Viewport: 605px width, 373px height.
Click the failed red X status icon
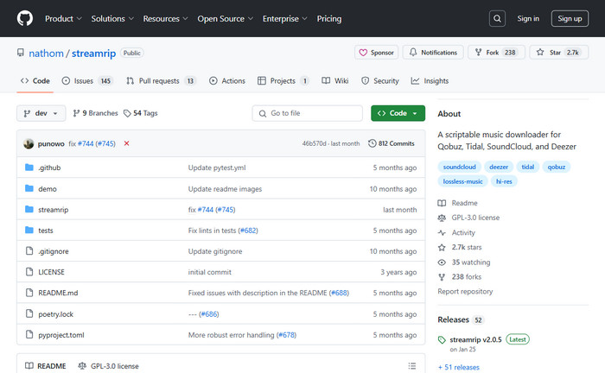[x=126, y=143]
